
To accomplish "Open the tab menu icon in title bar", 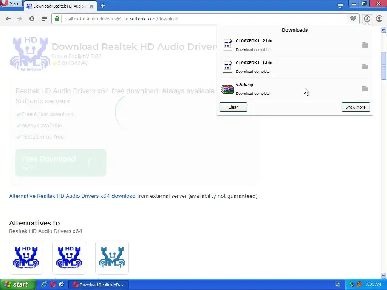I will [x=340, y=6].
